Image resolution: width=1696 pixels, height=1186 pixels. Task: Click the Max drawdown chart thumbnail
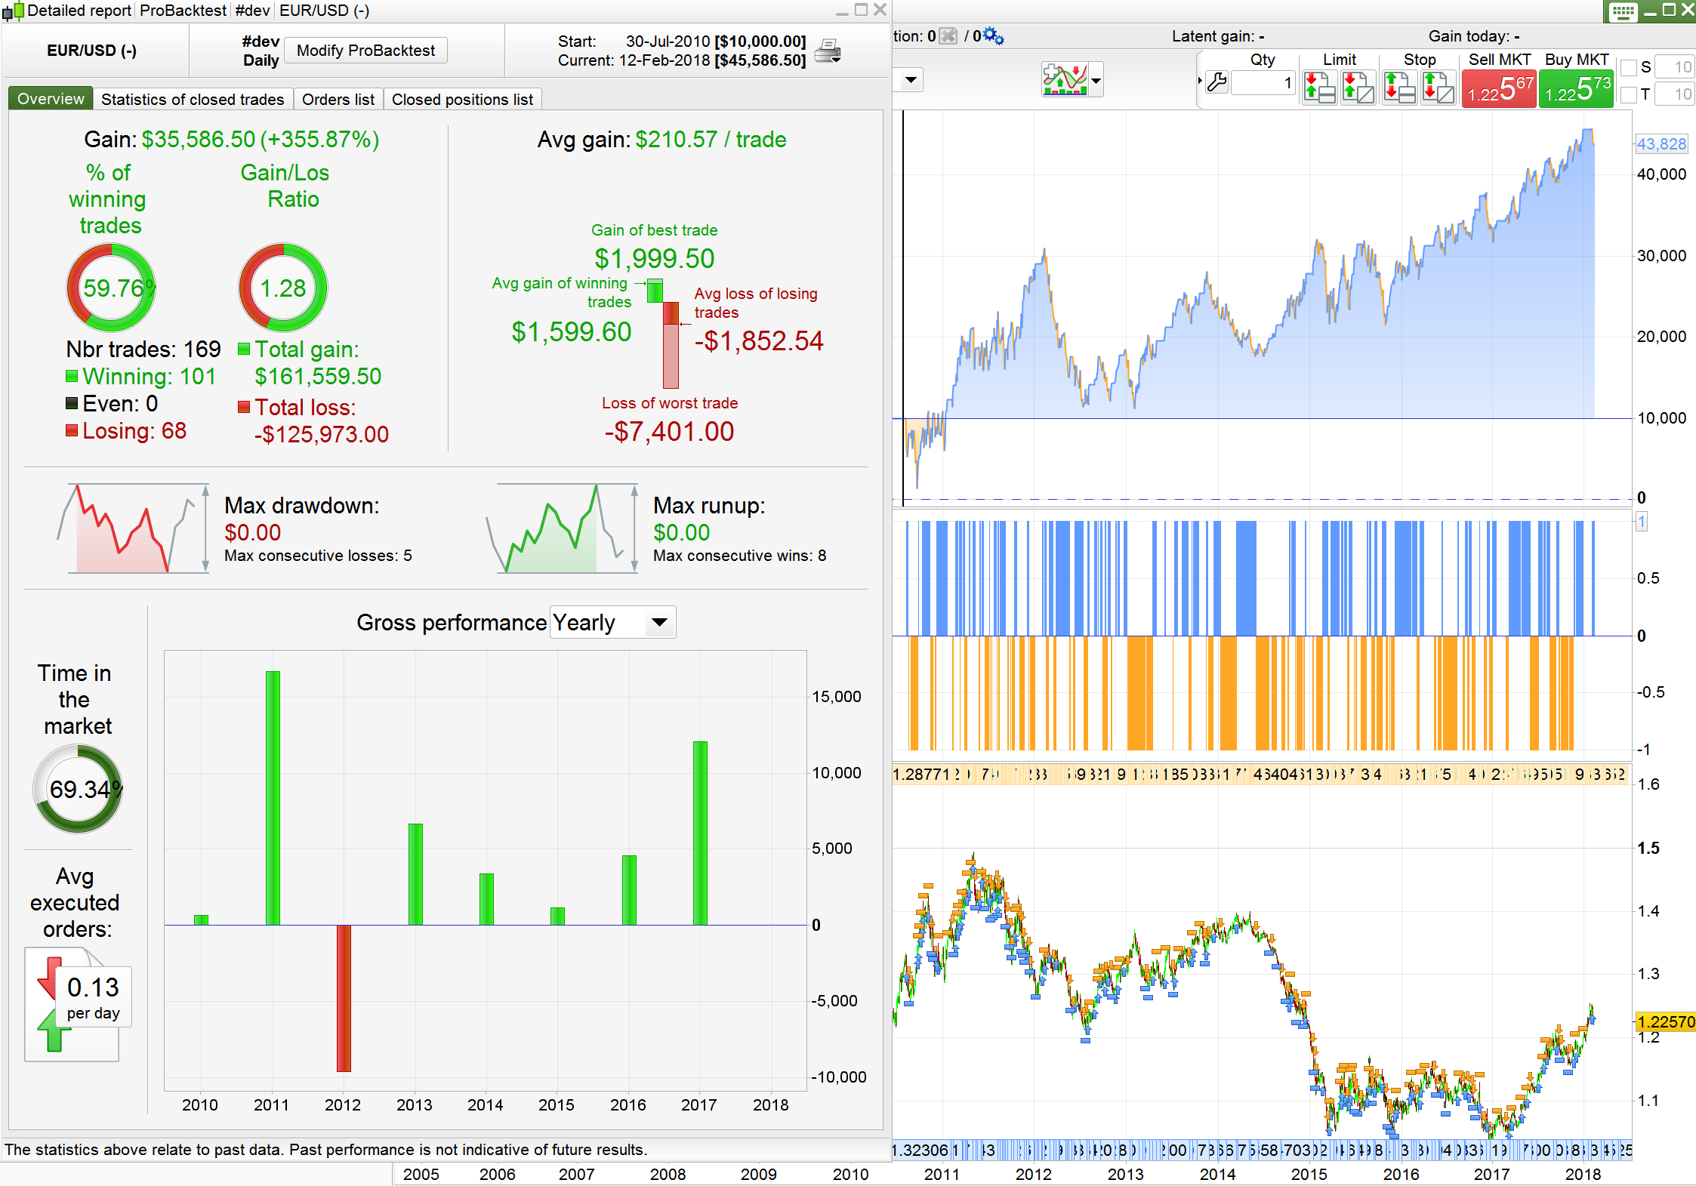[x=133, y=528]
